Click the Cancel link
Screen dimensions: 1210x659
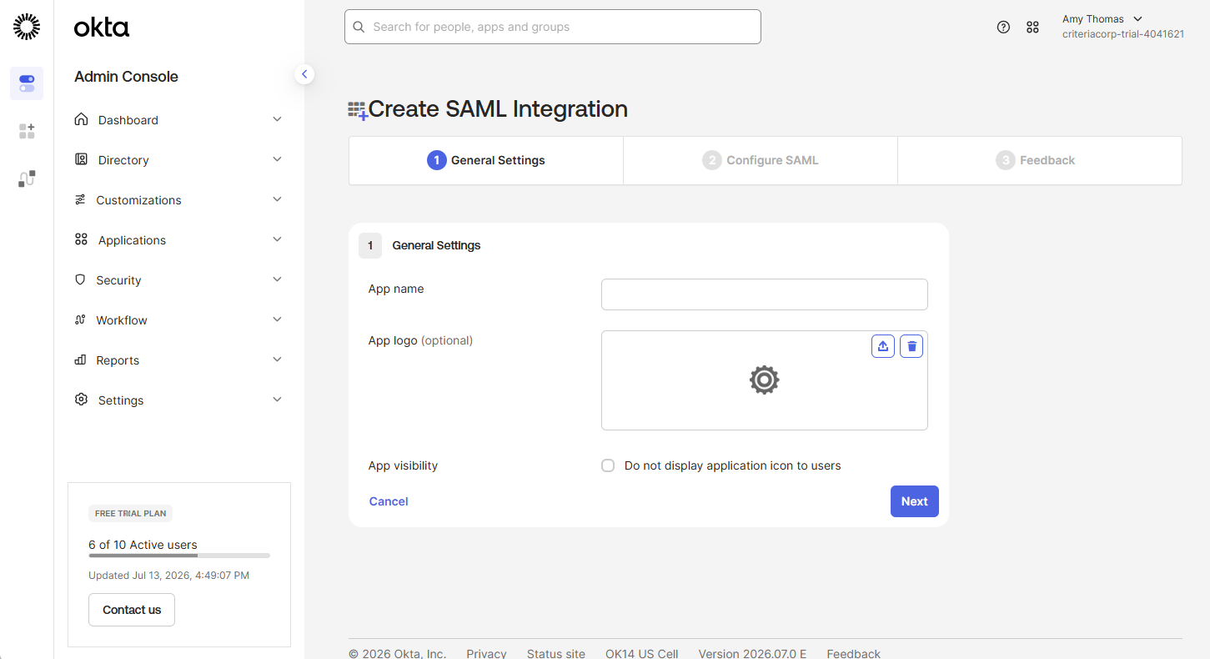389,501
